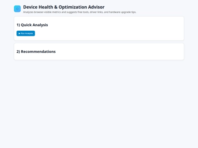Click the word 'Advisor' in the title
The image size is (198, 148).
(96, 7)
